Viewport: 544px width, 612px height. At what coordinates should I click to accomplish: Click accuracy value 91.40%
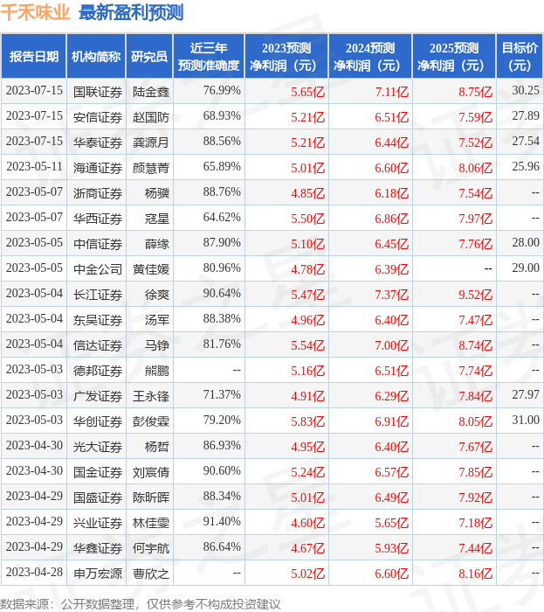[222, 522]
